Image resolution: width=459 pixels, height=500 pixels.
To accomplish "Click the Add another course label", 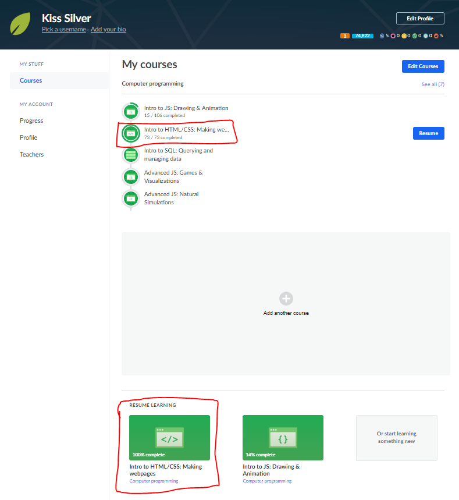I will pos(286,313).
